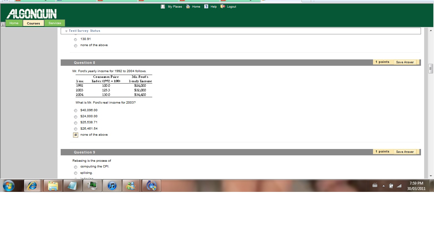
Task: Open the Services tab
Action: (55, 23)
